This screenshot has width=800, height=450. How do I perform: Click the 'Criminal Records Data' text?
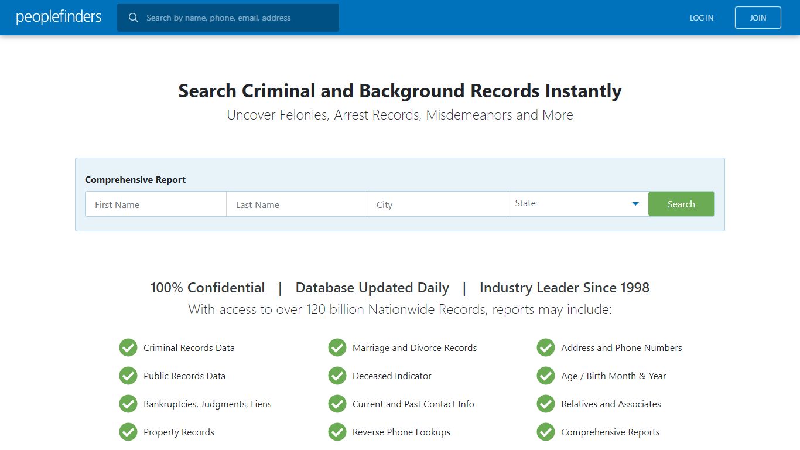tap(189, 347)
